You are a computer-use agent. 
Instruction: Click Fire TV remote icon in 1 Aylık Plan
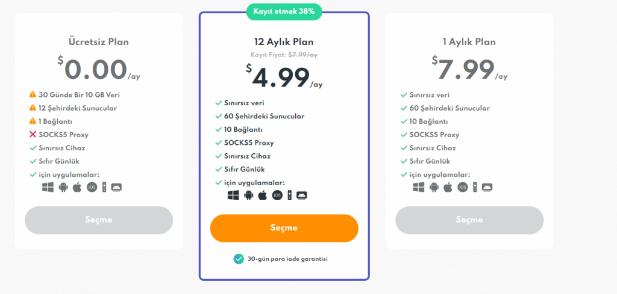475,187
